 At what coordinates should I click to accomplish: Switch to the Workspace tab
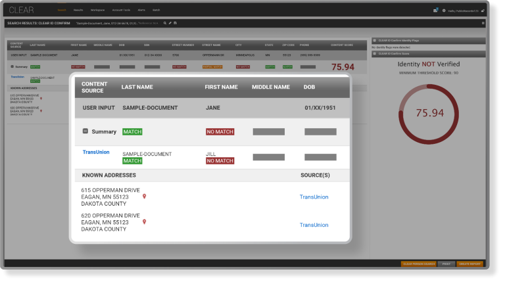click(98, 11)
